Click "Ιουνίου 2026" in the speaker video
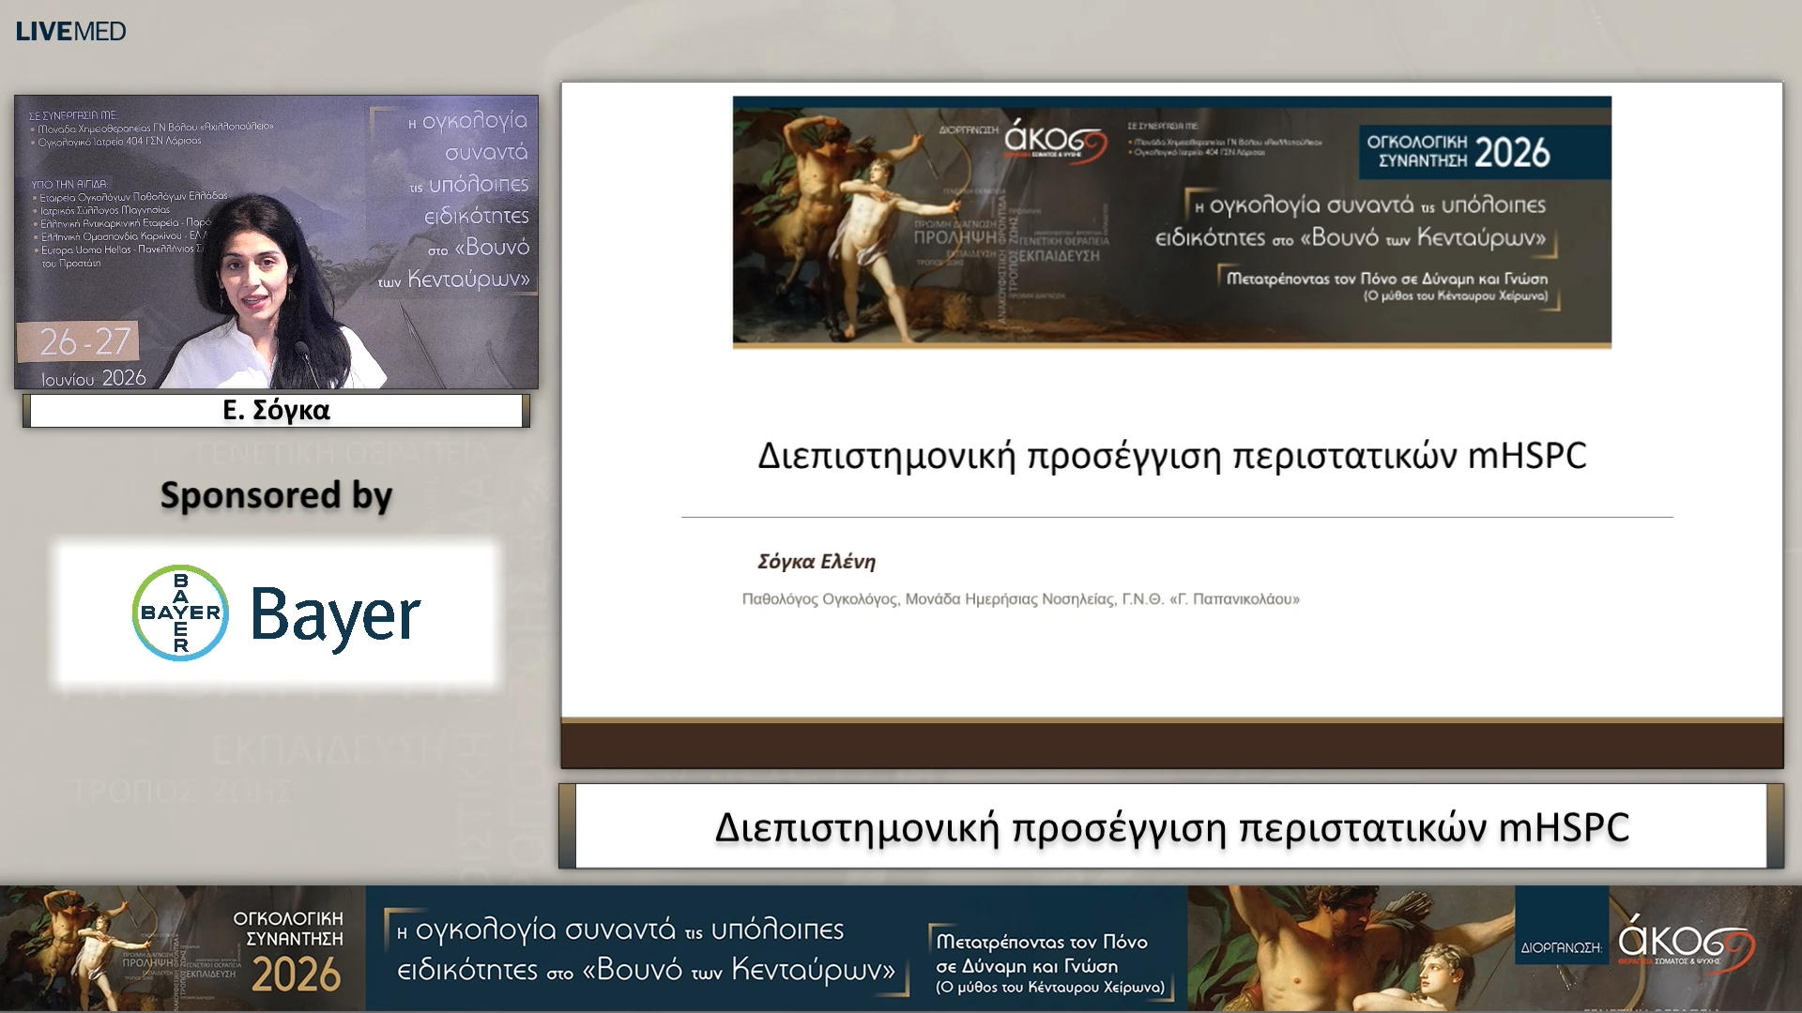Screen dimensions: 1802x1013 click(x=94, y=378)
